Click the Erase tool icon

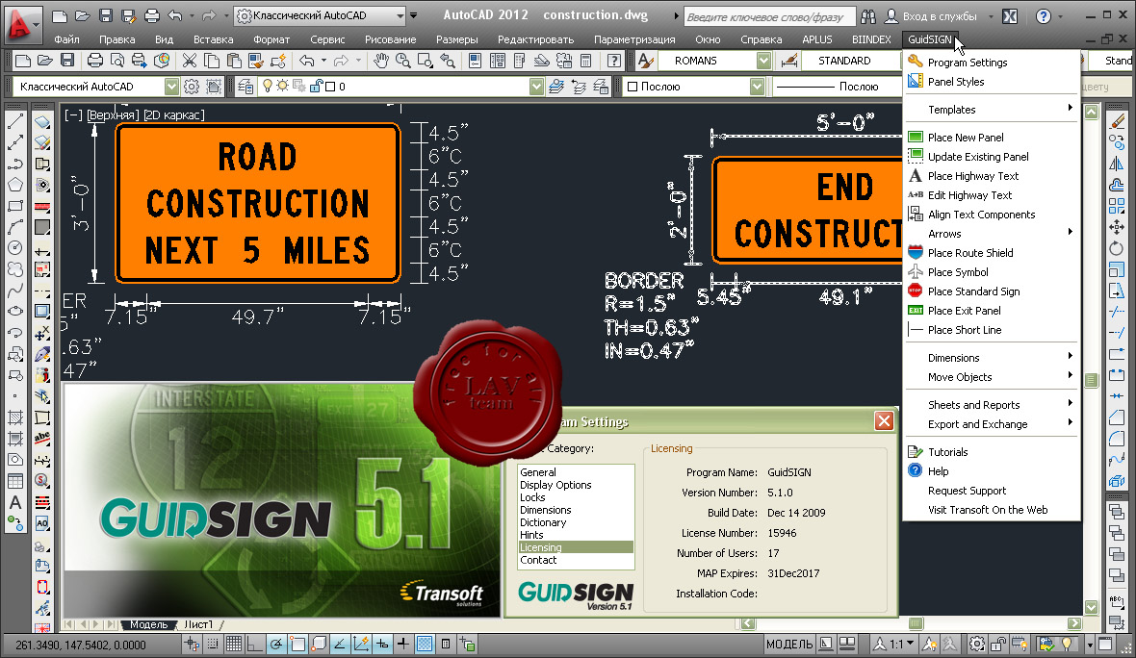(x=1117, y=121)
